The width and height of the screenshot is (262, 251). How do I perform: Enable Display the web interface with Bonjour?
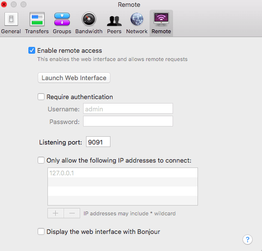pos(41,231)
